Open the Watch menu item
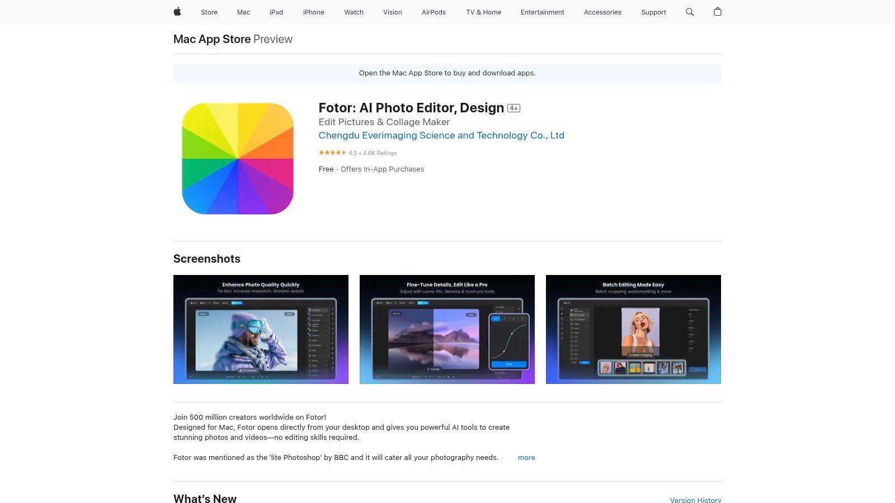Screen dimensions: 895x503 [354, 12]
